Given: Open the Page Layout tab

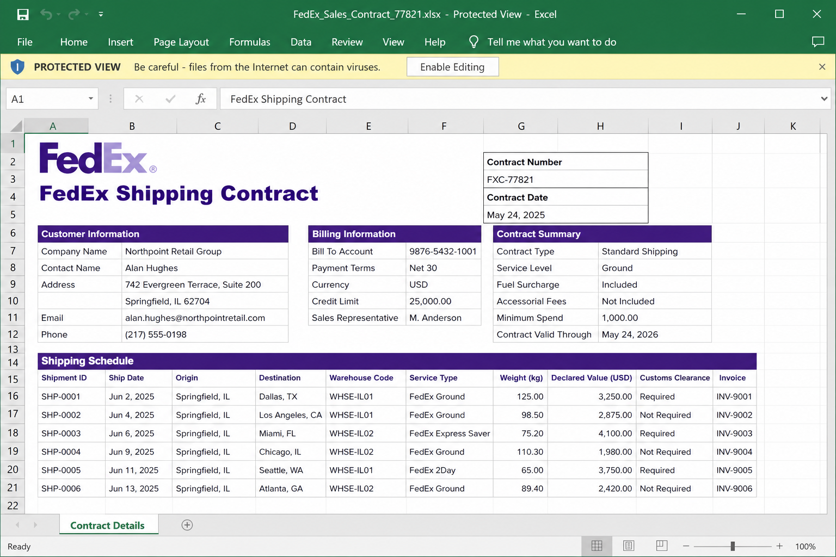Looking at the screenshot, I should click(x=181, y=42).
